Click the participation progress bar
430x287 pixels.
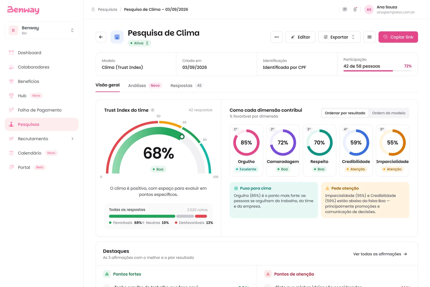point(377,71)
